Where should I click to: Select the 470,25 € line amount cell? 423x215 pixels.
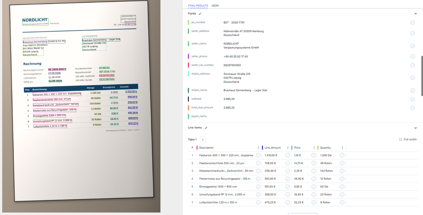(x=270, y=202)
